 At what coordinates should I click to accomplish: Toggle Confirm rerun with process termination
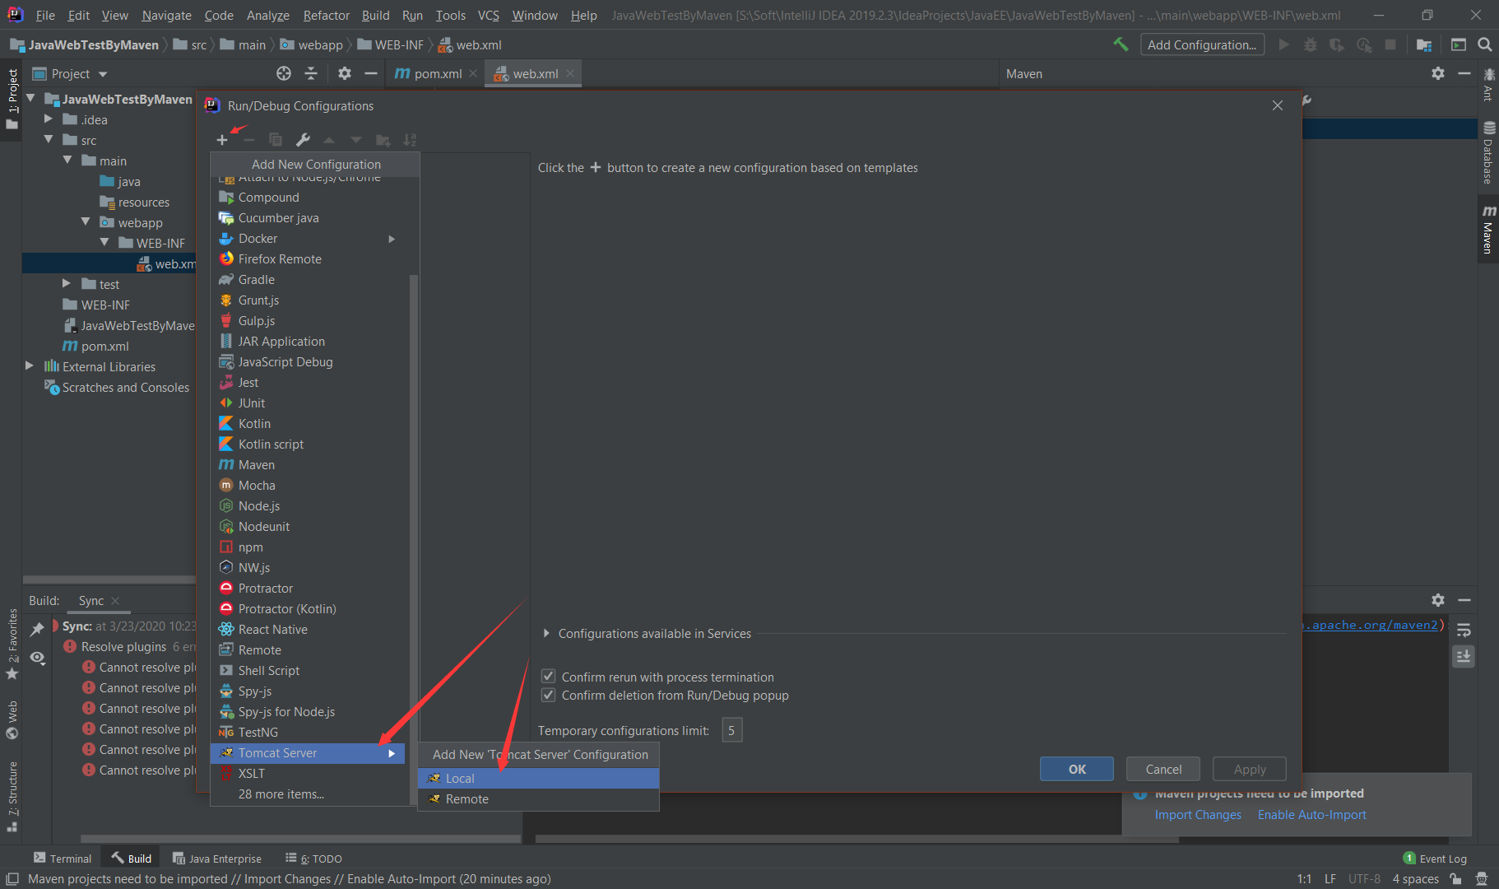point(548,676)
